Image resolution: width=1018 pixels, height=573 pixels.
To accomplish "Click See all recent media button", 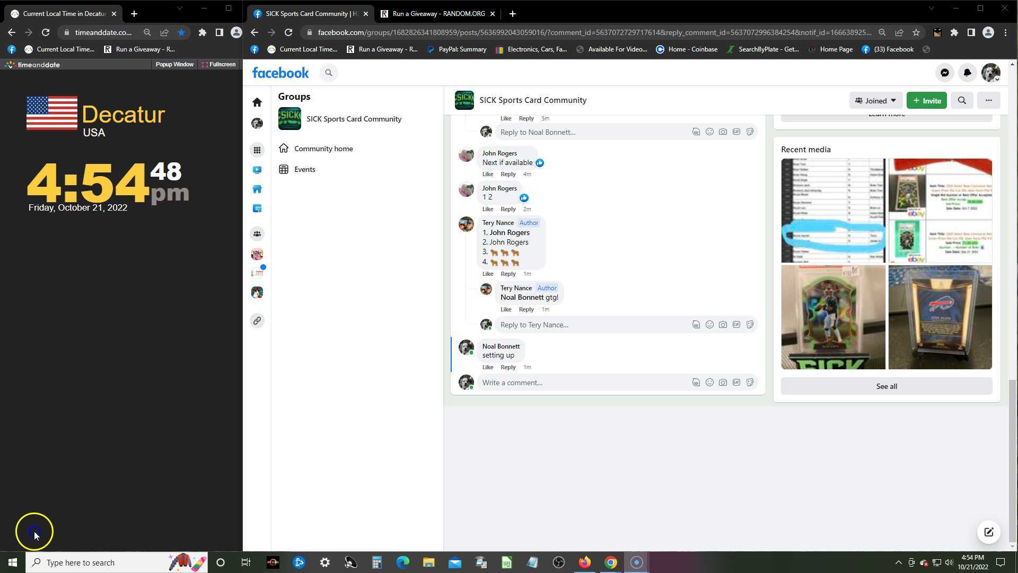I will point(886,386).
